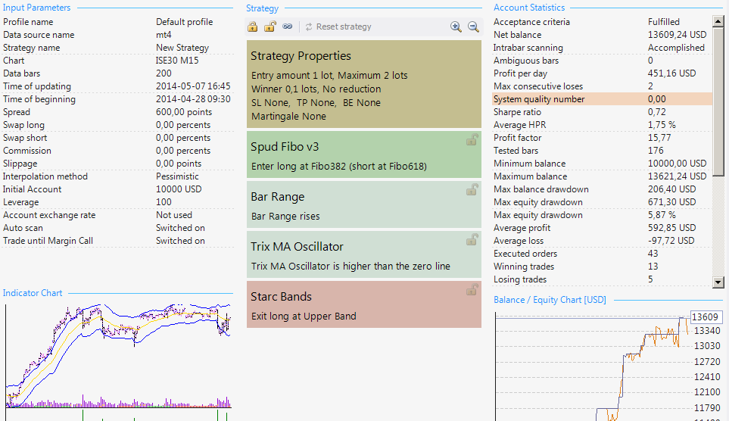Toggle the lock on the Trix MA Oscillator slot
729x421 pixels.
[x=472, y=240]
